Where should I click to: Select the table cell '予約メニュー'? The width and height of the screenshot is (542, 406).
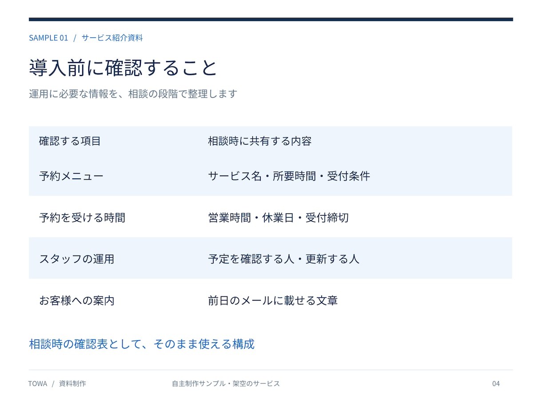pyautogui.click(x=71, y=176)
